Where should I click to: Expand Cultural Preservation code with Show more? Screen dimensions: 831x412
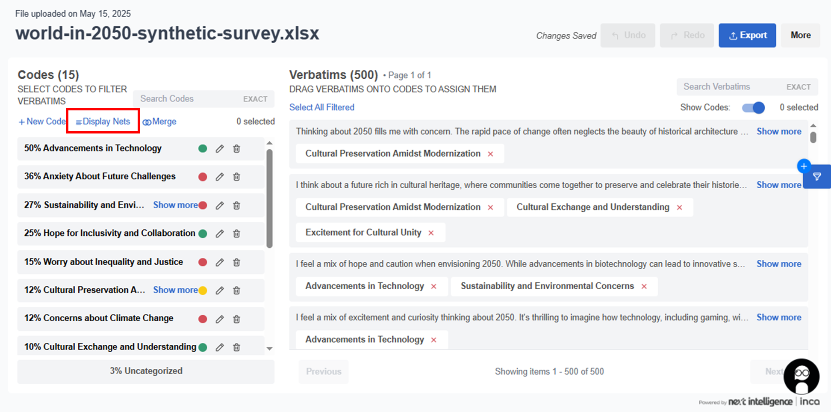point(175,290)
